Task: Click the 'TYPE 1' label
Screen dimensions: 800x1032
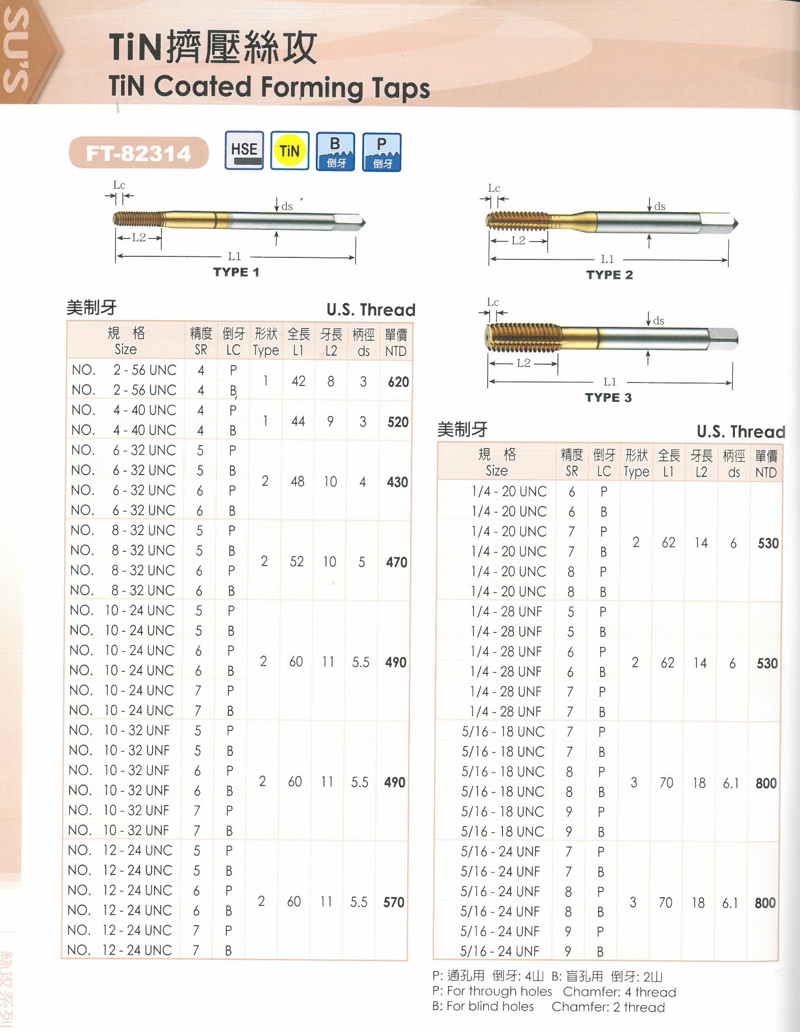Action: [236, 272]
